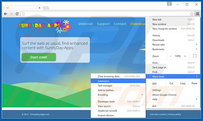This screenshot has width=203, height=121.
Task: Open Task manager entry
Action: pos(118,86)
